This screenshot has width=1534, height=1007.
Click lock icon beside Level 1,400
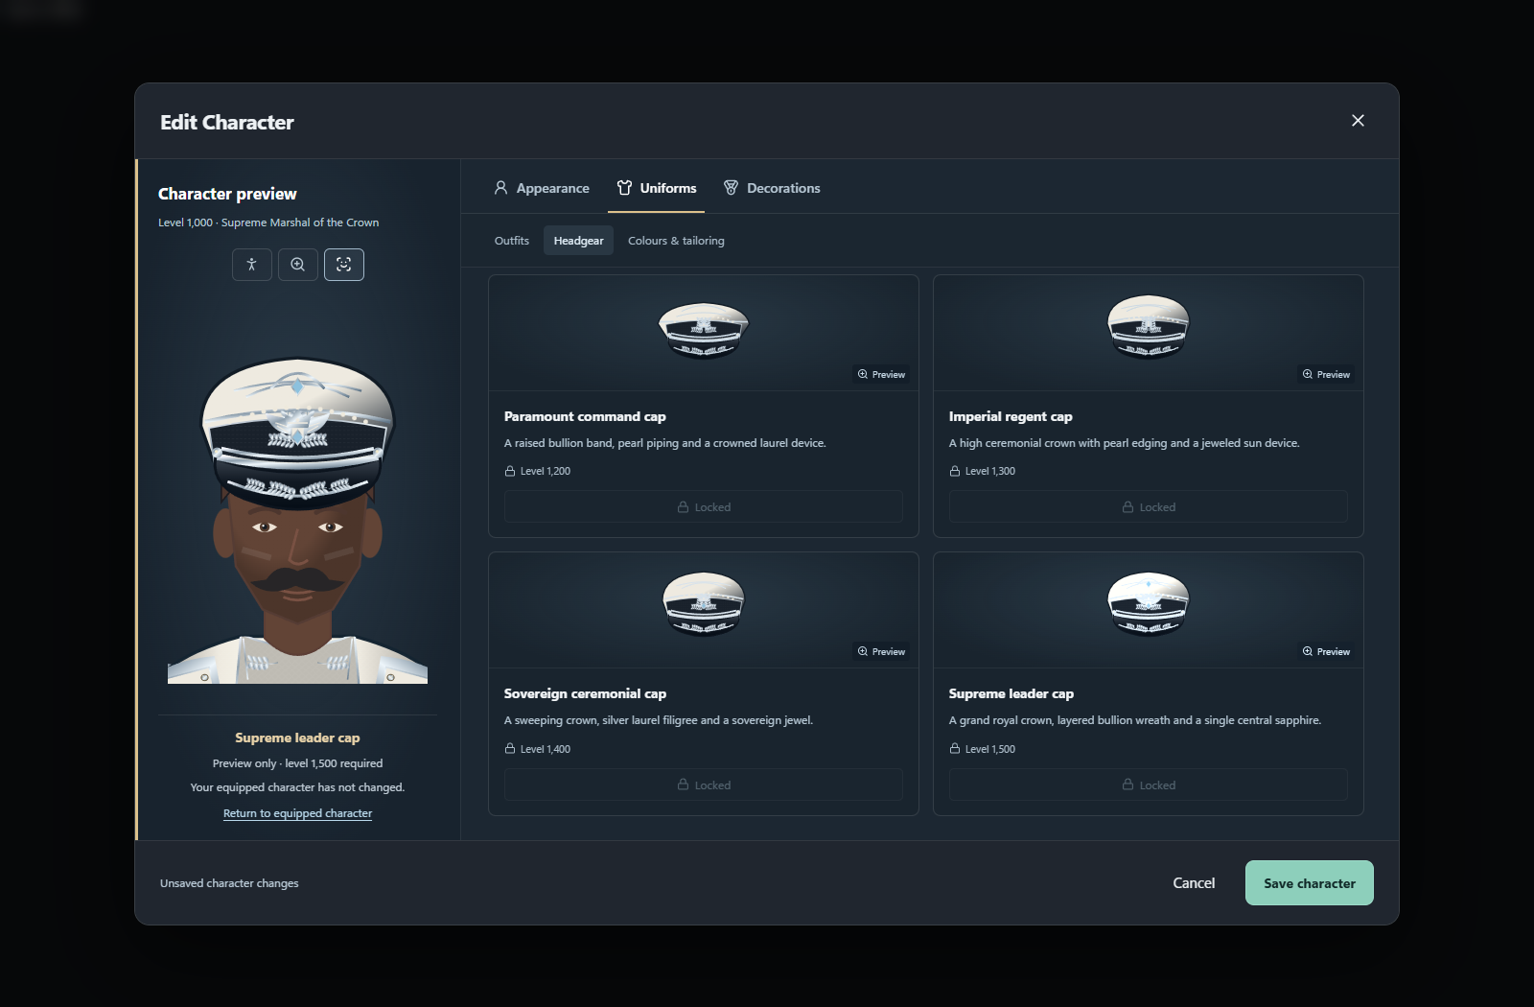click(510, 749)
